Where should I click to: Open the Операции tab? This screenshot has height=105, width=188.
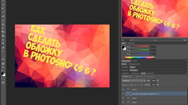click(x=135, y=73)
